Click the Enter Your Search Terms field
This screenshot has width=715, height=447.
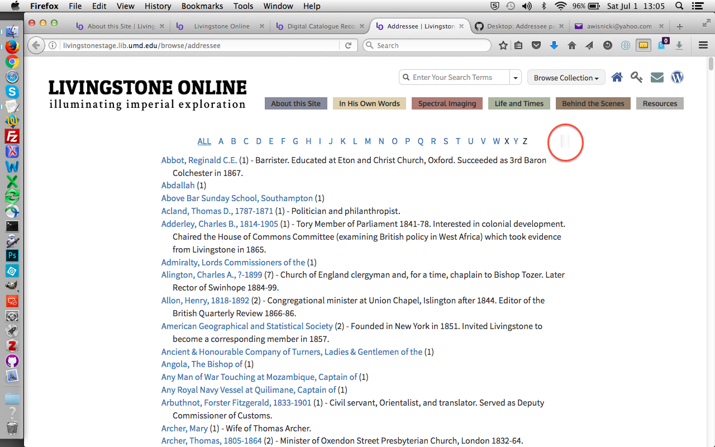point(455,78)
